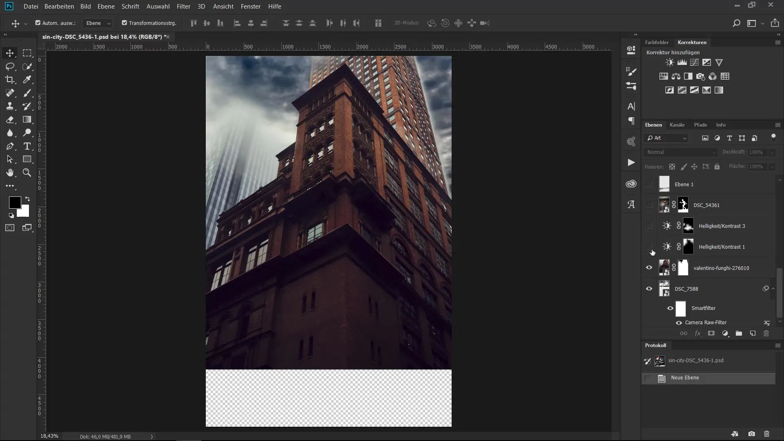Screen dimensions: 784x441
Task: Open the layer filter Art dropdown
Action: click(x=666, y=138)
